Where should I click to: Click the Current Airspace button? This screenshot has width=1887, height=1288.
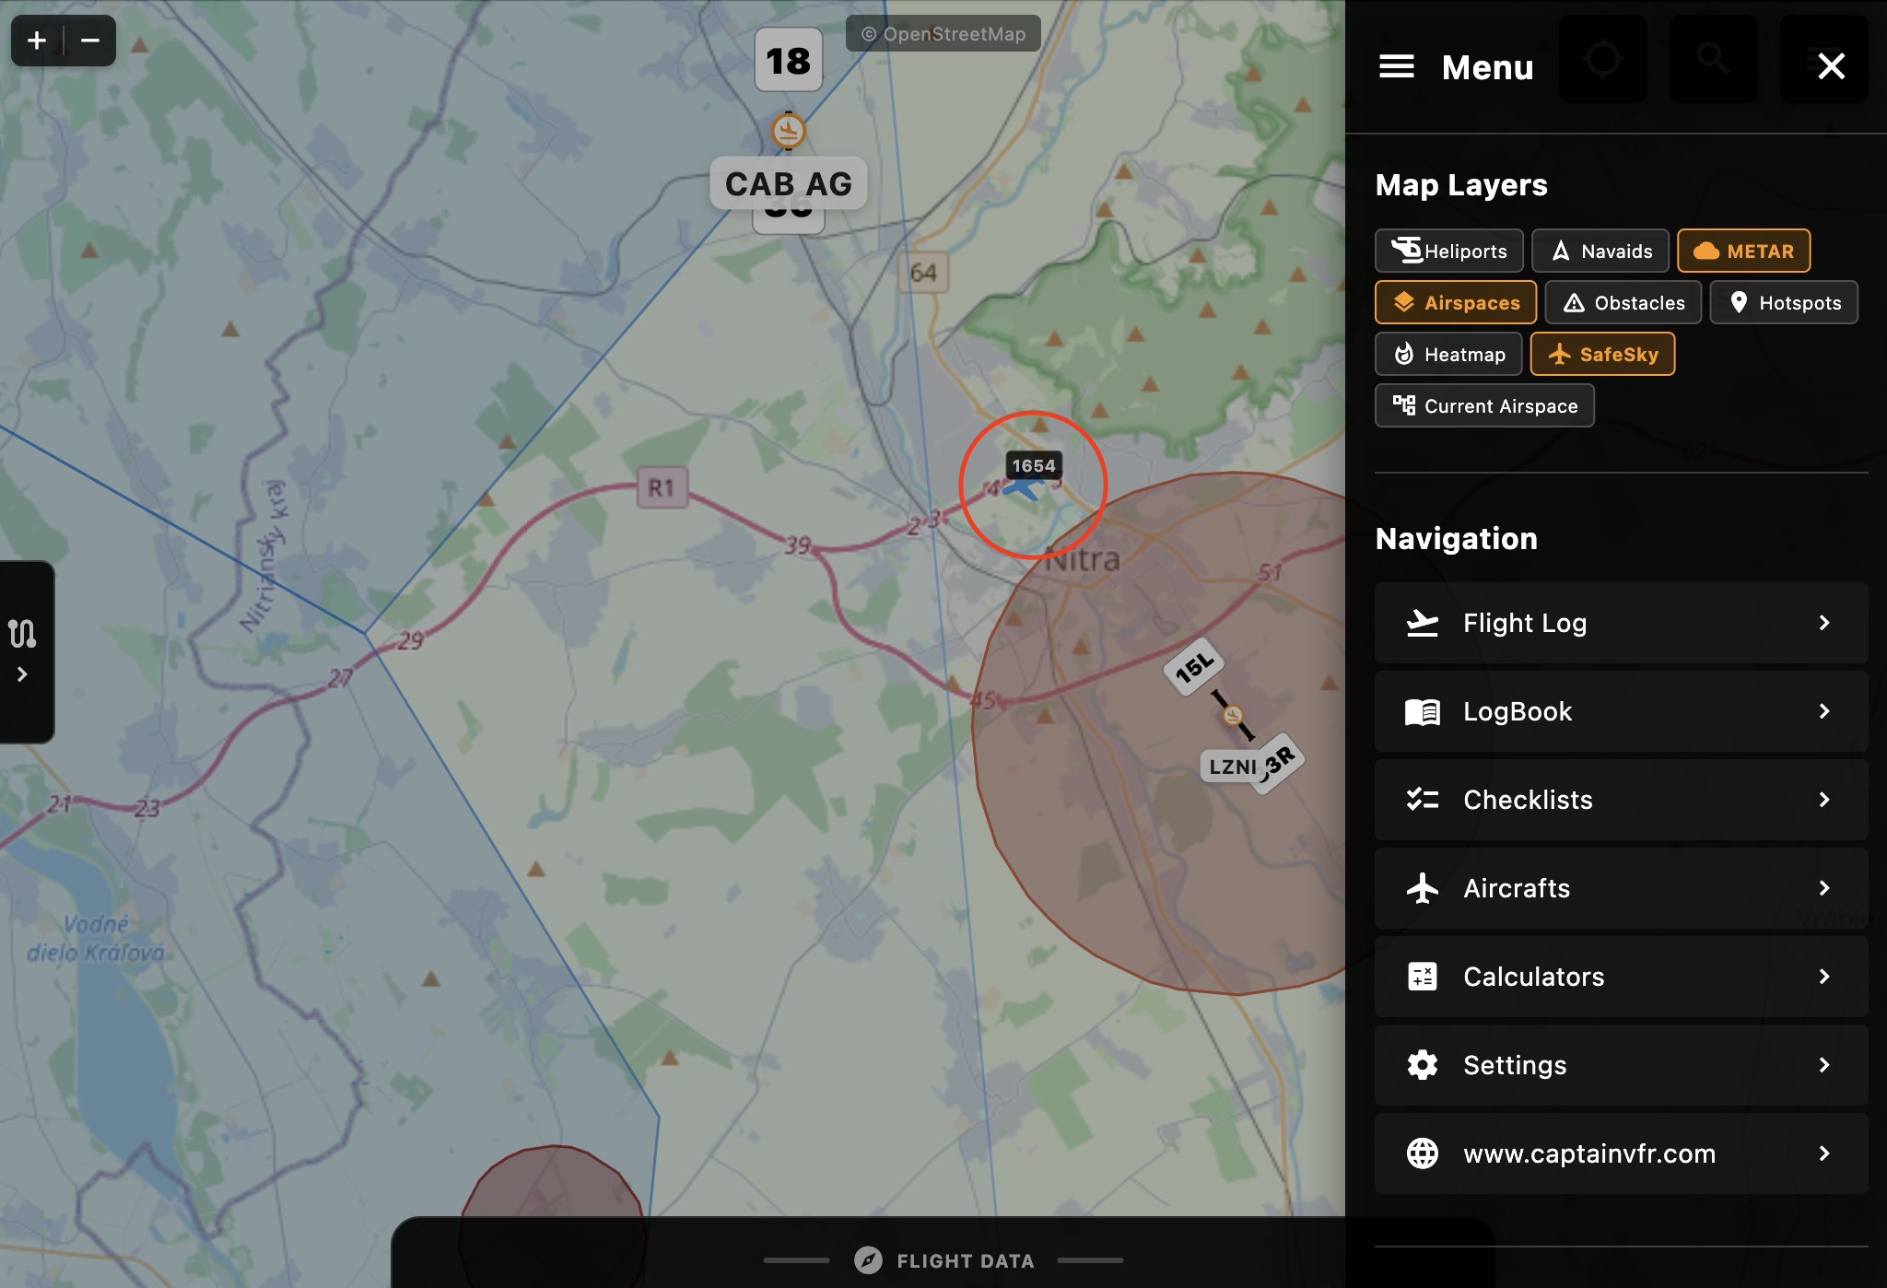pos(1483,405)
